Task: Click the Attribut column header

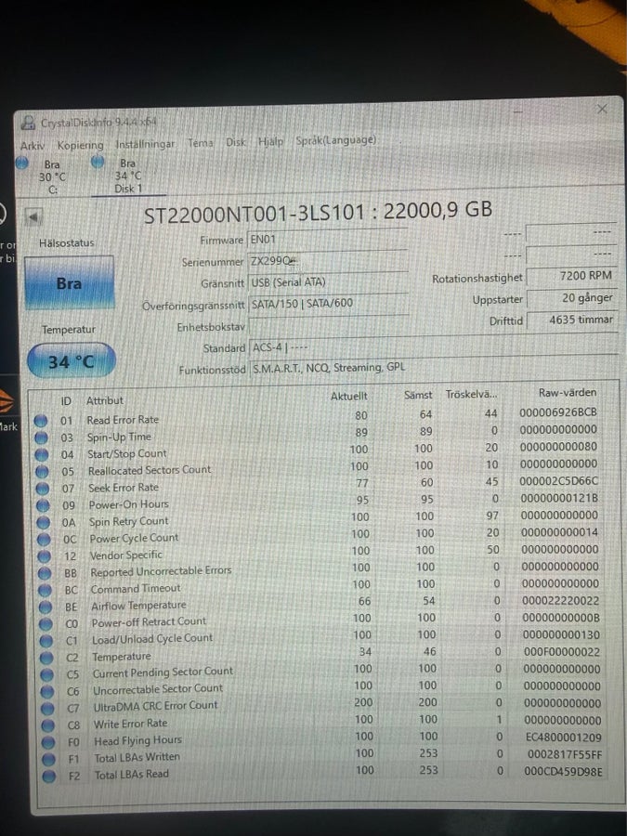Action: pos(104,400)
